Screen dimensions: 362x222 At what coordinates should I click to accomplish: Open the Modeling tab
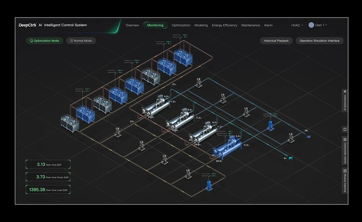(201, 25)
